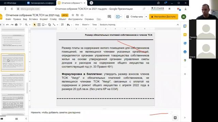Viewport: 218px width, 122px height.
Task: Click the Настройки Доступа button
Action: tap(163, 17)
